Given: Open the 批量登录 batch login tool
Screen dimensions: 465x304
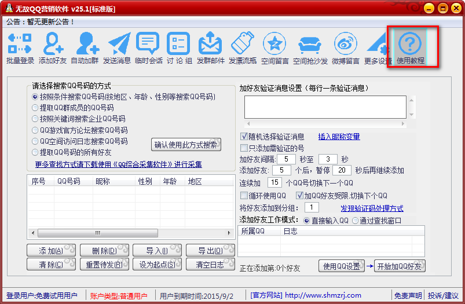Looking at the screenshot, I should (20, 48).
